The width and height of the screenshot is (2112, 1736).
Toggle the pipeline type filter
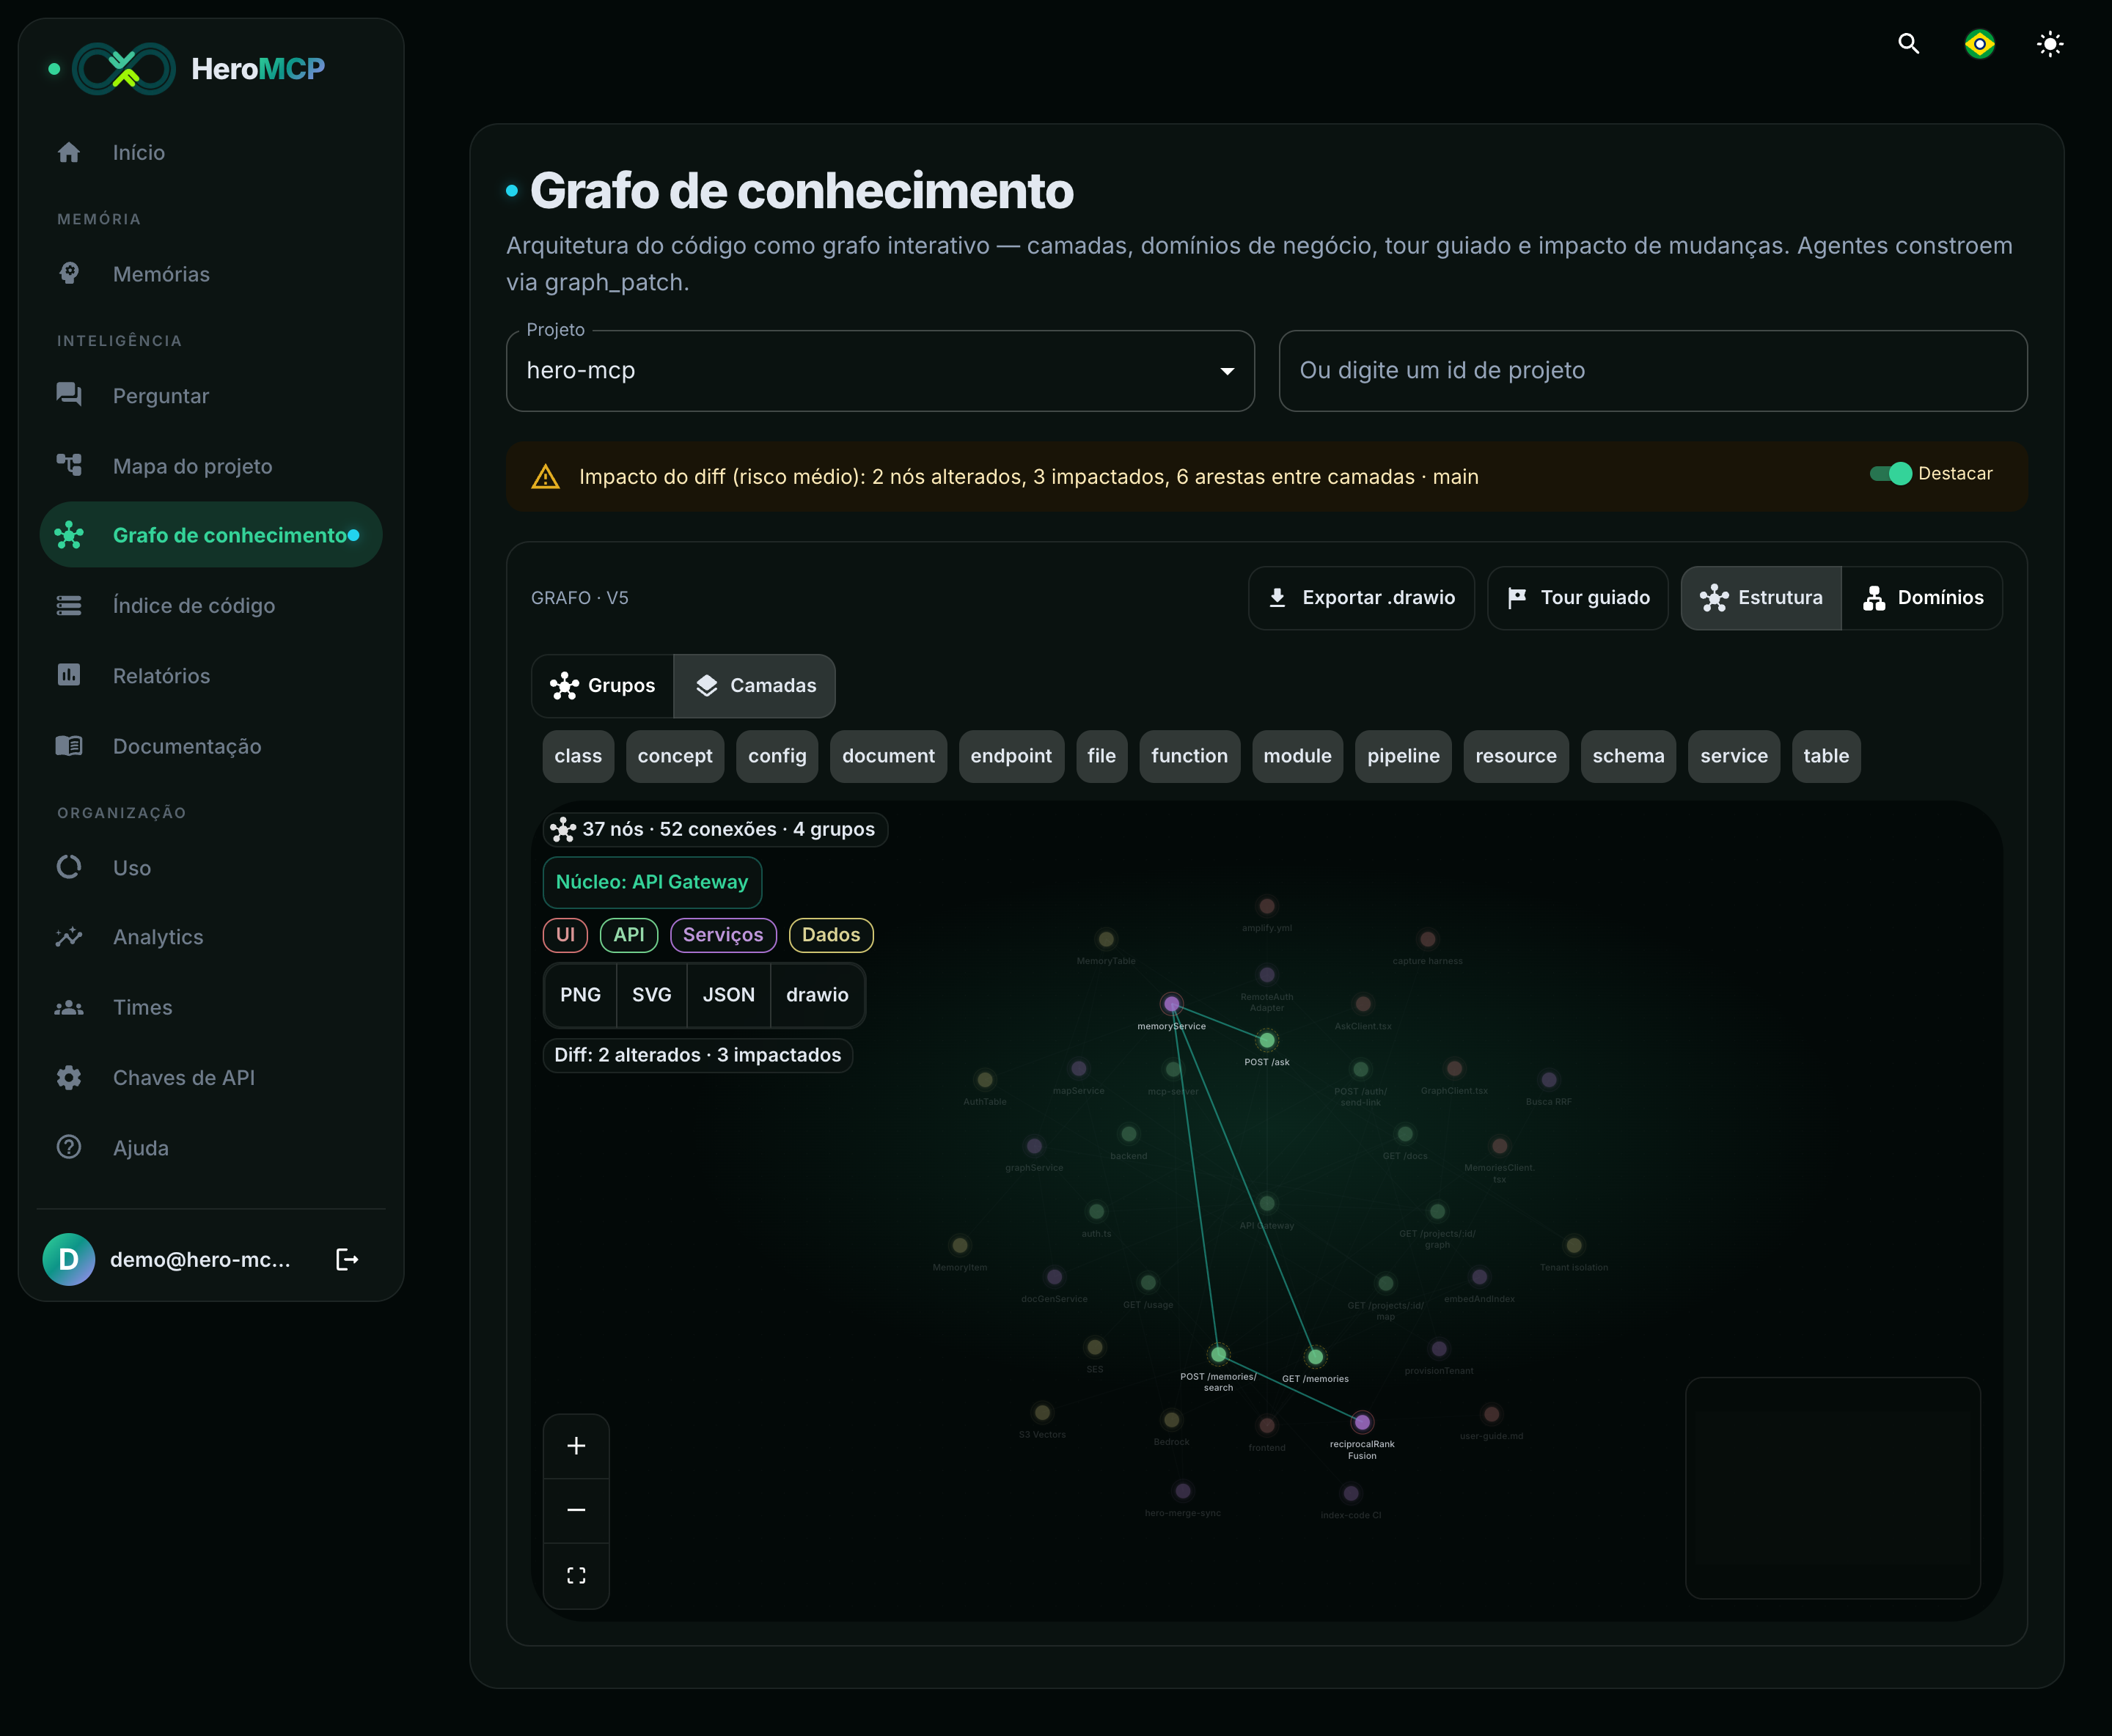(x=1404, y=756)
